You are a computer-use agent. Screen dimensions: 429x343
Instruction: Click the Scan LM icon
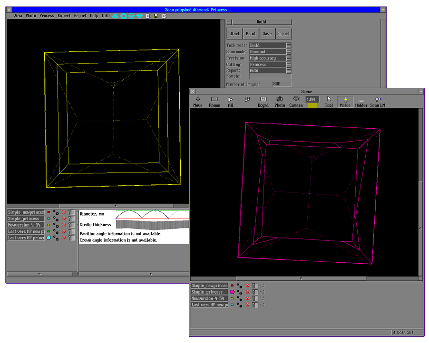378,102
